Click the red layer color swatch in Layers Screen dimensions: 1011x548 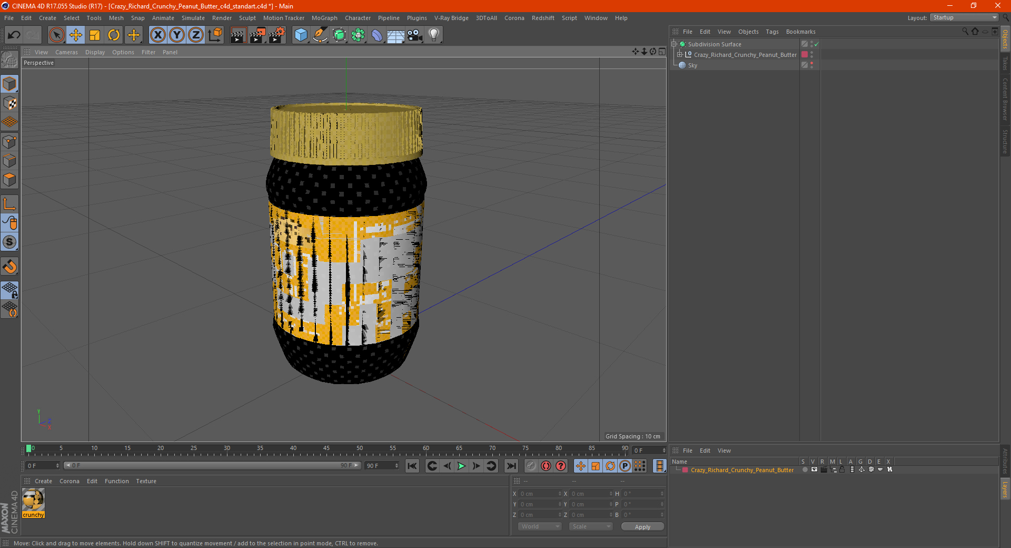(685, 470)
